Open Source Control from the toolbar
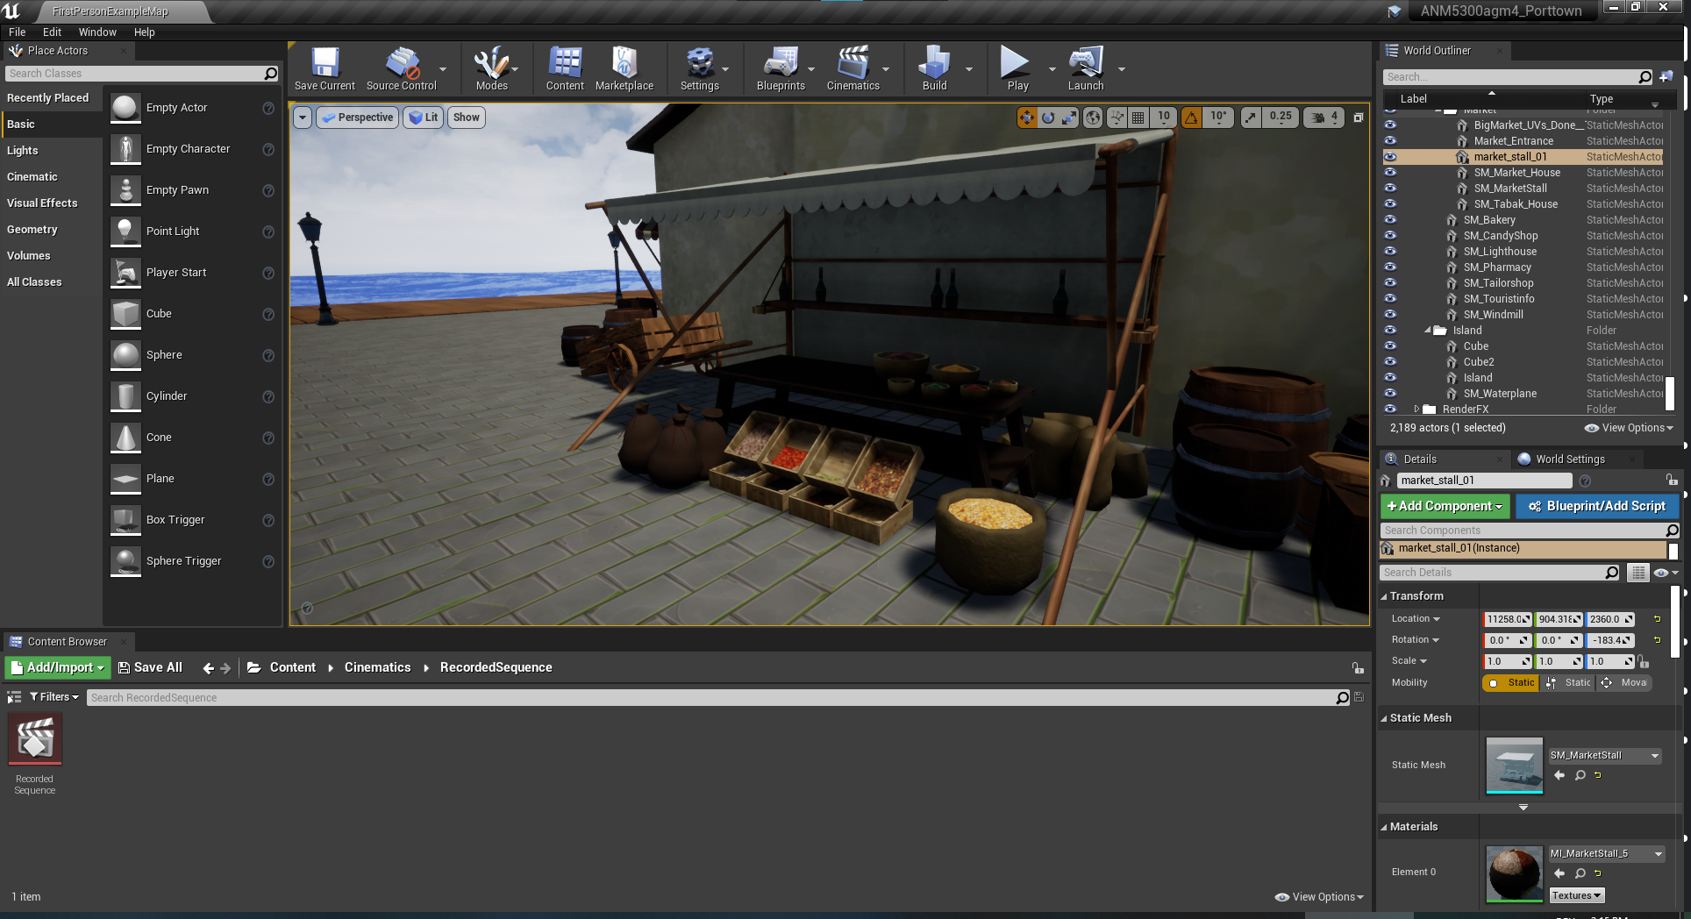1691x919 pixels. [402, 68]
